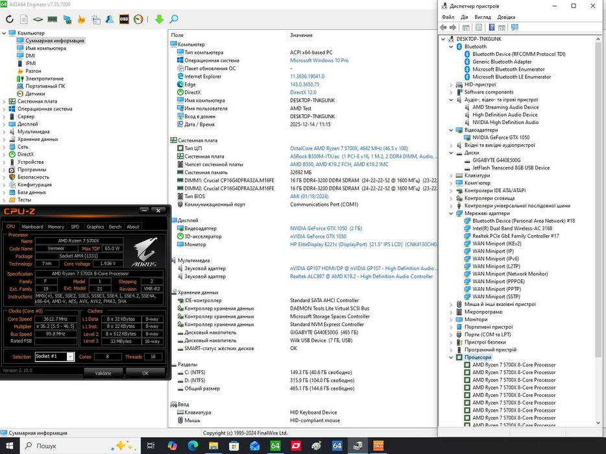This screenshot has height=454, width=606.
Task: Open Microsoft Store from the taskbar
Action: click(234, 446)
